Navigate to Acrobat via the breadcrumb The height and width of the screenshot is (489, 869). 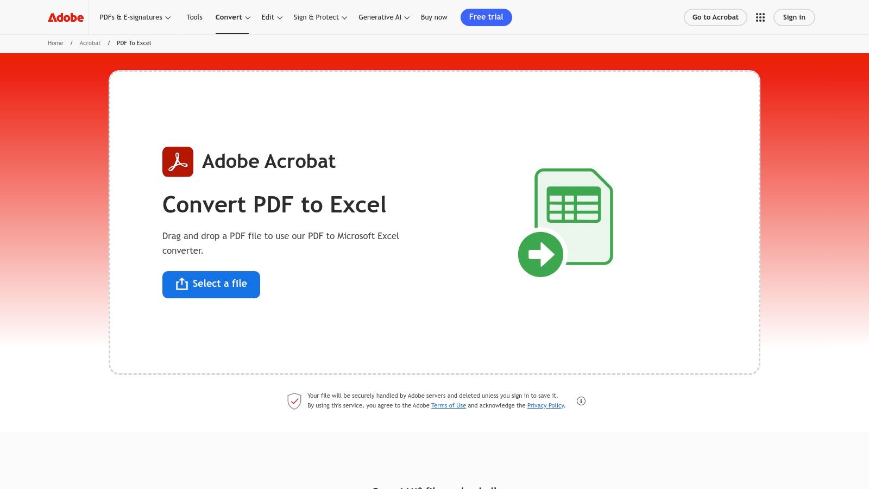(90, 43)
